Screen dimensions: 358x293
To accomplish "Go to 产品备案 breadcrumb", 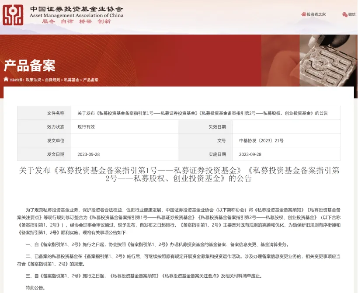I will click(90, 80).
